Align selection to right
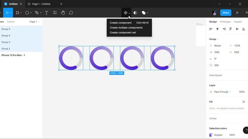The height and width of the screenshot is (139, 248). (x=224, y=29)
